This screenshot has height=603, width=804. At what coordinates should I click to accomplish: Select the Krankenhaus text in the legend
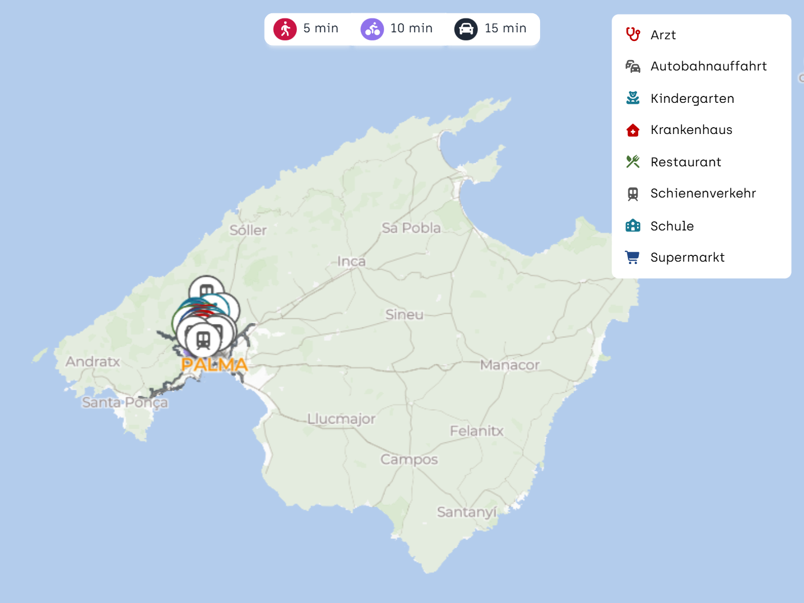pos(691,130)
